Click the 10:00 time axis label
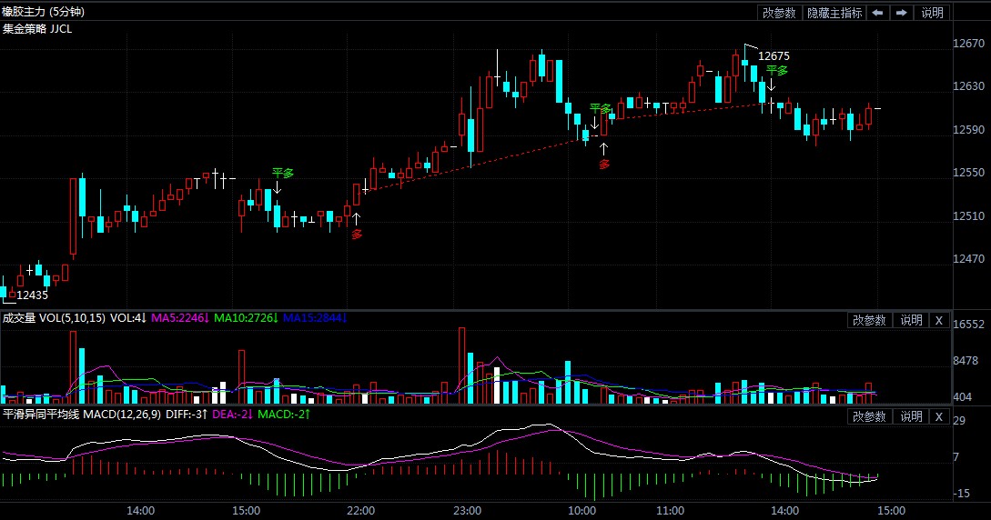 click(x=581, y=511)
